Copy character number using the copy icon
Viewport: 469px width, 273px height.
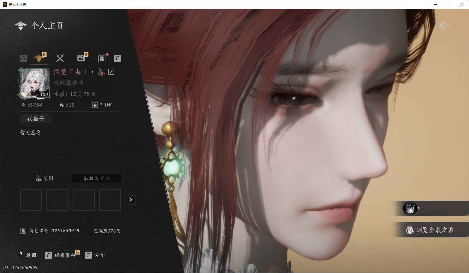pos(23,231)
